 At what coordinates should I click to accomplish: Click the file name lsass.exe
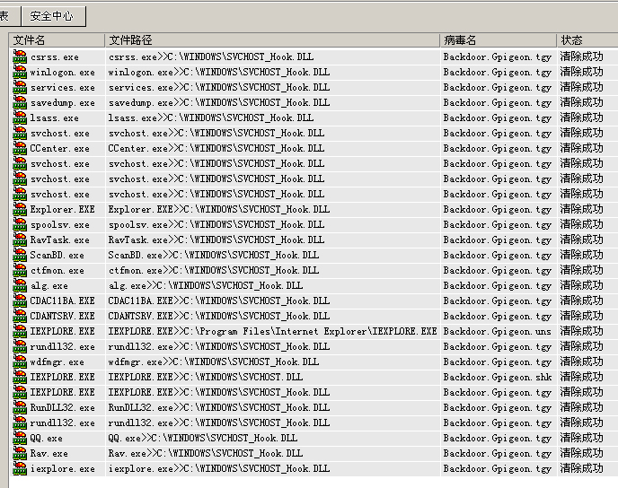coord(55,118)
